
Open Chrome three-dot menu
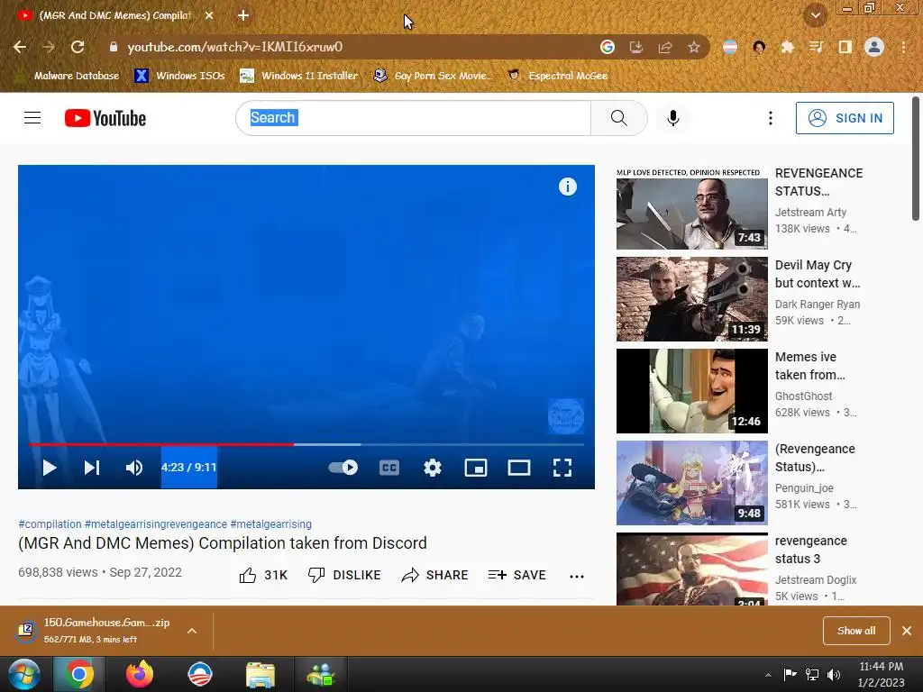[903, 47]
